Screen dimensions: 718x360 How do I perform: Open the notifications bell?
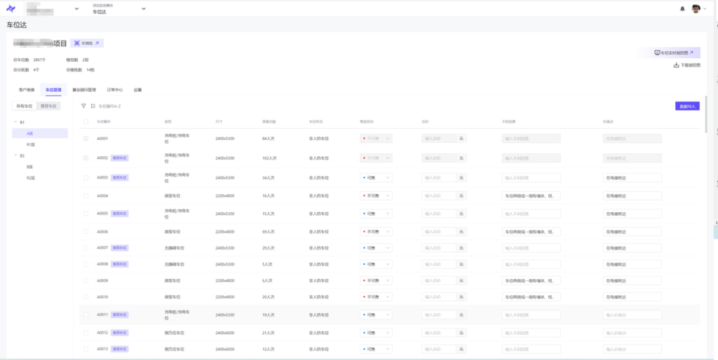click(682, 8)
